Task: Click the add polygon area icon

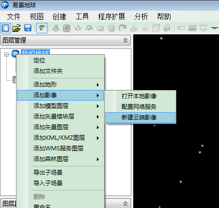Action: coord(89,28)
